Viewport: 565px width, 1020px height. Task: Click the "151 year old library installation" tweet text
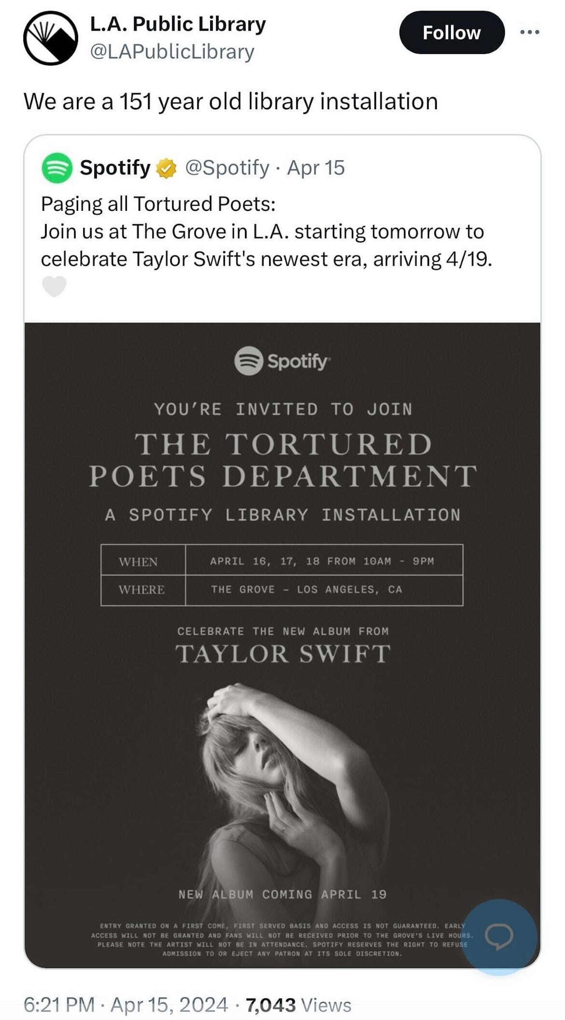[x=230, y=102]
